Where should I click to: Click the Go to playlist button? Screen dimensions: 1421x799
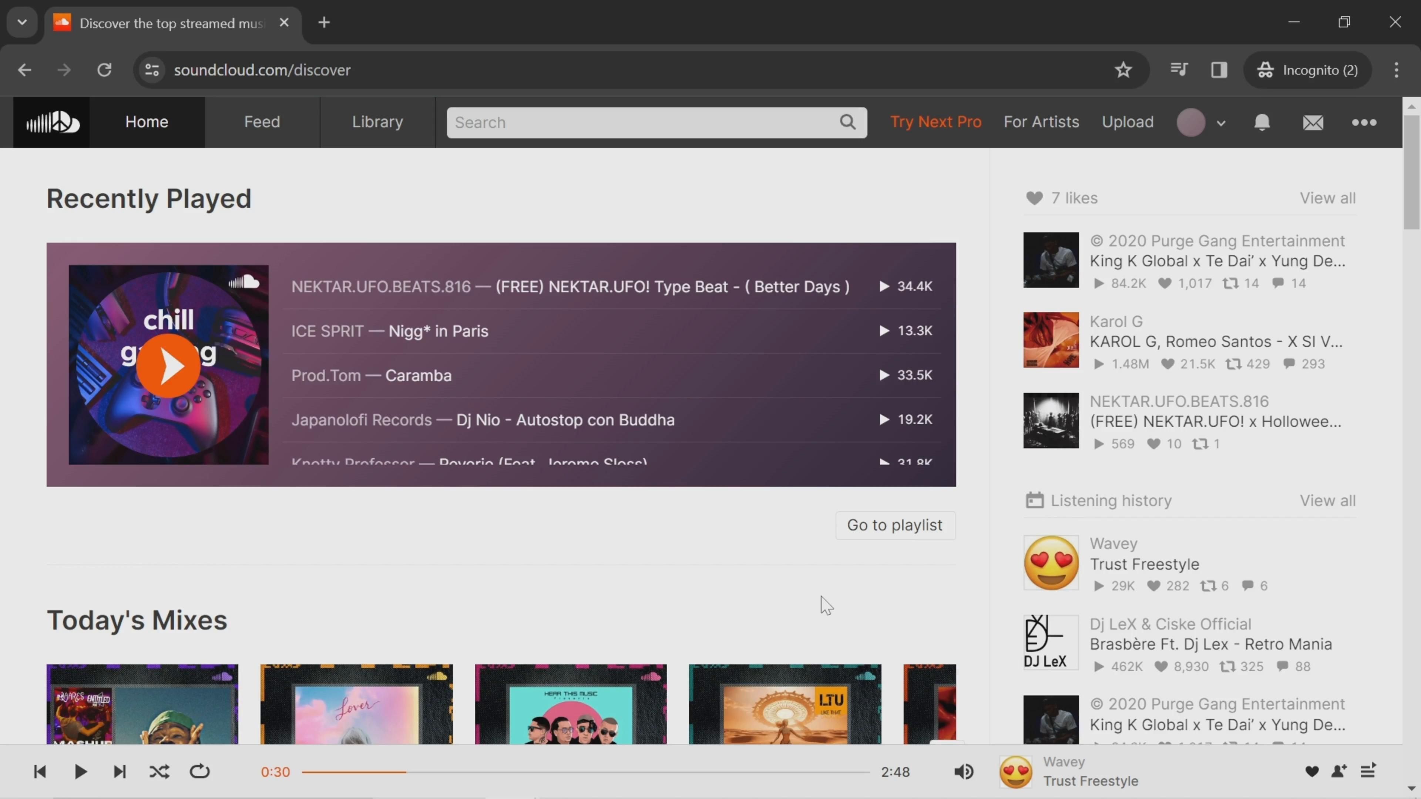895,525
